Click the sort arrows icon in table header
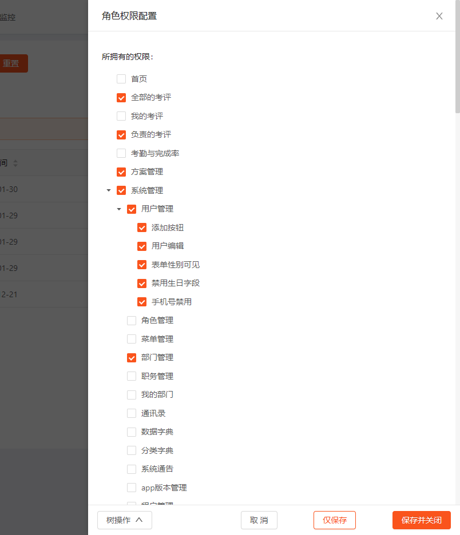This screenshot has height=535, width=460. pyautogui.click(x=15, y=163)
